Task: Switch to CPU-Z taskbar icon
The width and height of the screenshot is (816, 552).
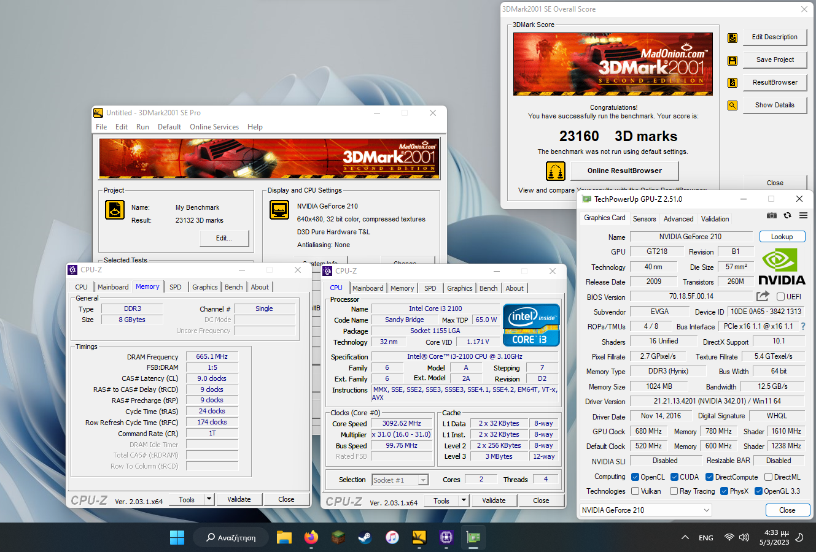Action: (446, 537)
